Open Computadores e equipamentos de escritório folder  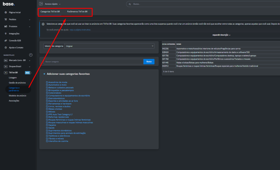point(68,96)
